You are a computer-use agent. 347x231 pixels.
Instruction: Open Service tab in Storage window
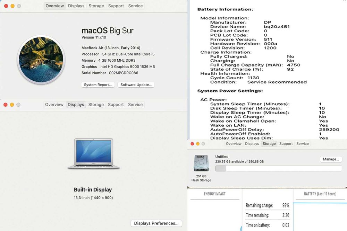point(303,144)
